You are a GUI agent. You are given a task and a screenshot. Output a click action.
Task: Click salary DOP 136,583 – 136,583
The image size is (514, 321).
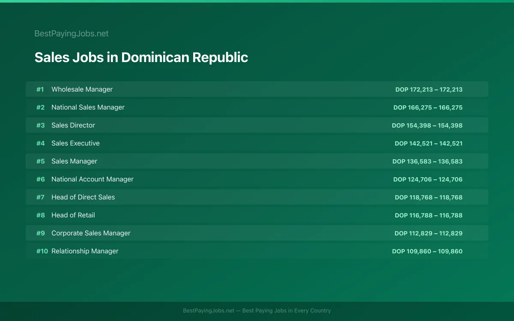427,161
